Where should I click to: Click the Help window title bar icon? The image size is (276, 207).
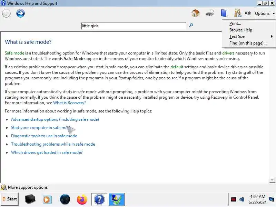[x=3, y=3]
